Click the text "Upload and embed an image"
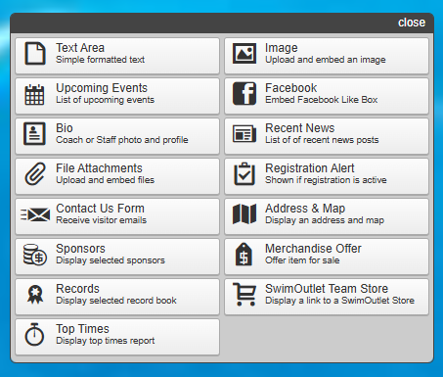443x377 pixels. coord(326,60)
